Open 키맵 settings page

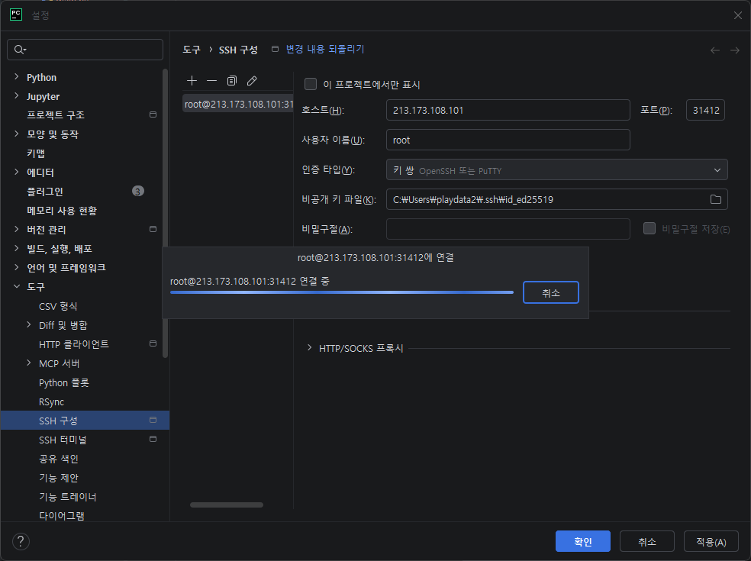(36, 153)
